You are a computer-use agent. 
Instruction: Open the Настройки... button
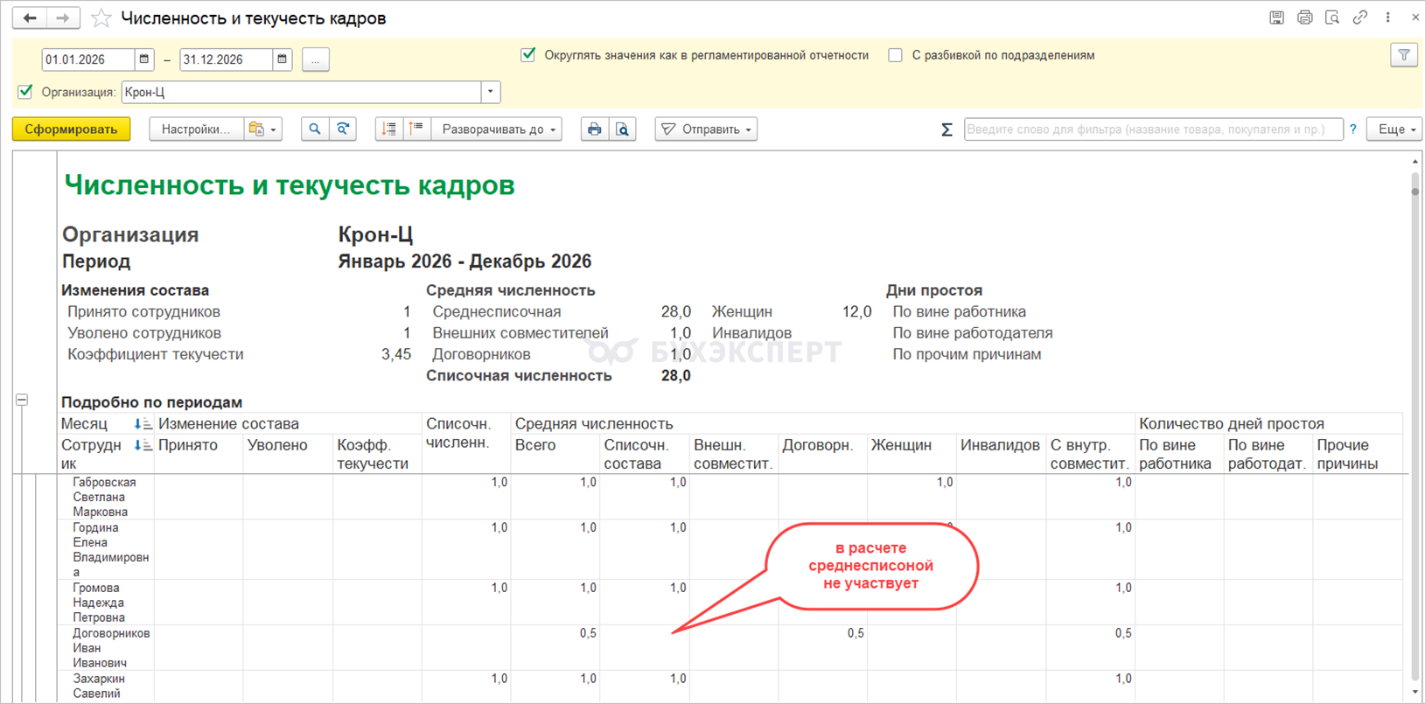(196, 129)
